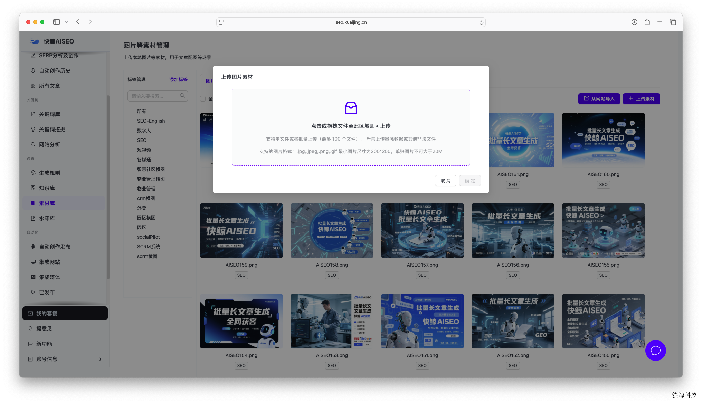Select tag 所有 in tag list
The width and height of the screenshot is (702, 403).
coord(142,111)
